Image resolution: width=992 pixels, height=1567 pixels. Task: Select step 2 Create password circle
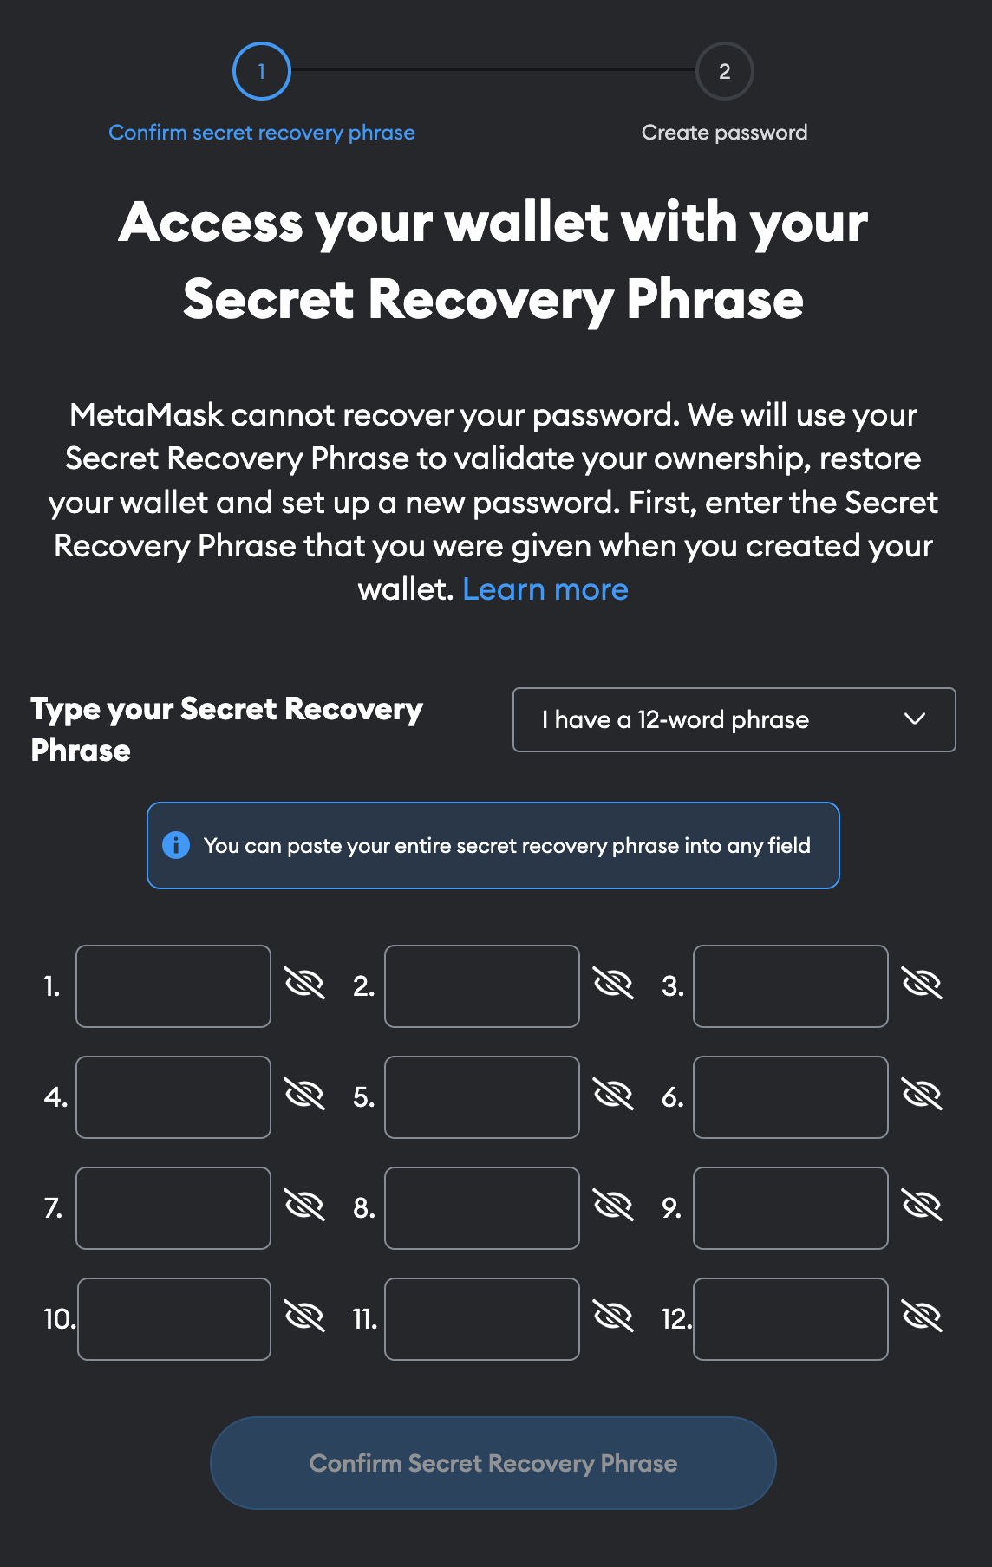[725, 71]
